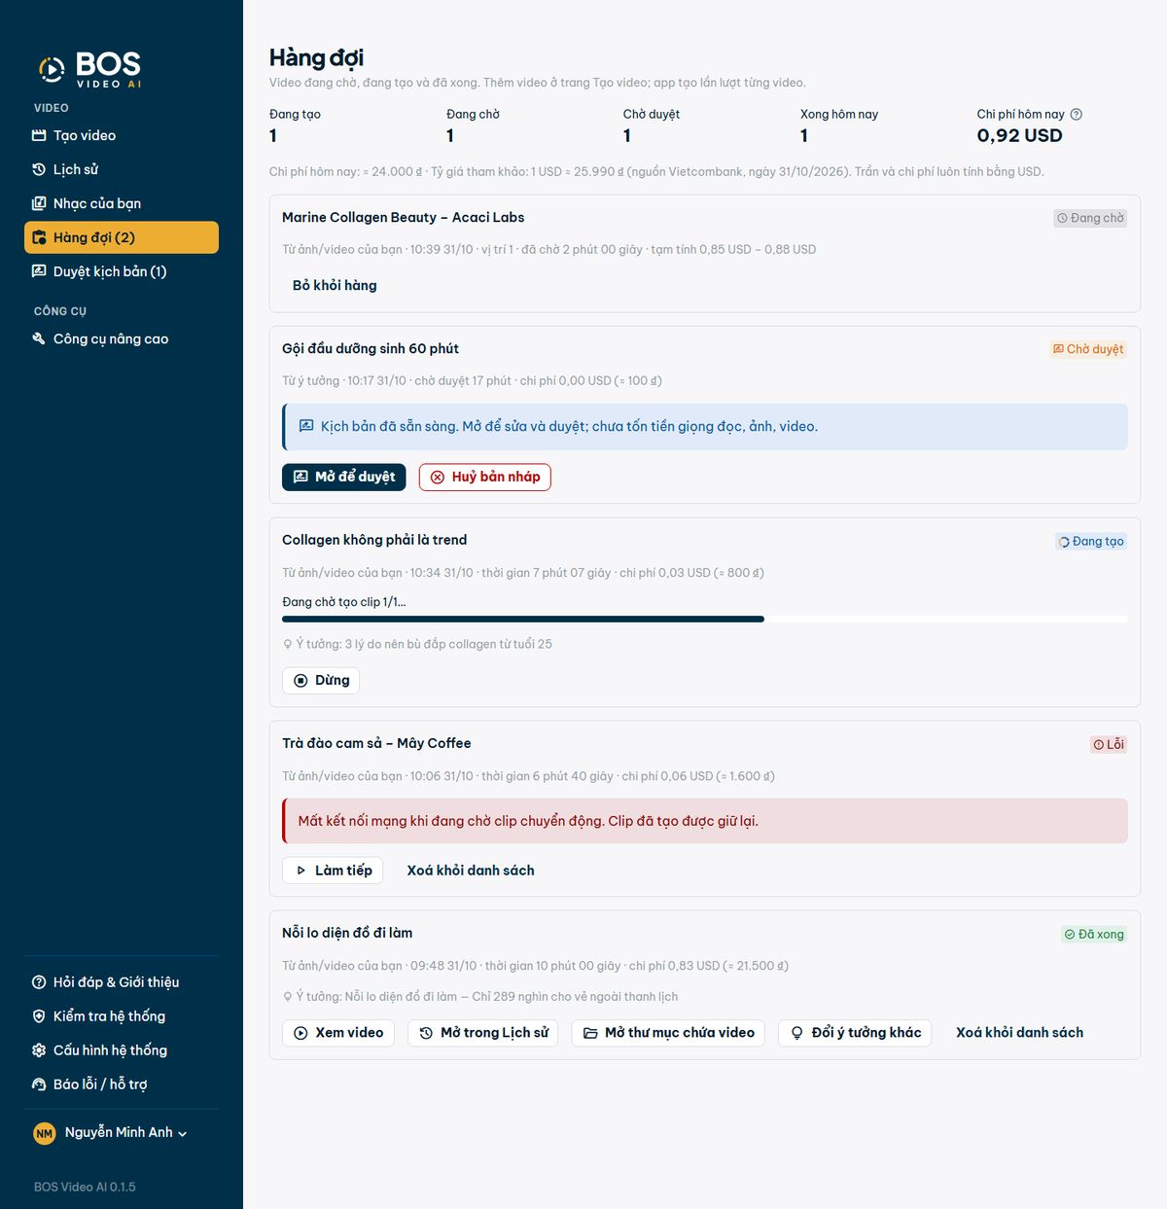This screenshot has width=1167, height=1209.
Task: Open Duyệt kịch bản (1) in sidebar
Action: [122, 271]
